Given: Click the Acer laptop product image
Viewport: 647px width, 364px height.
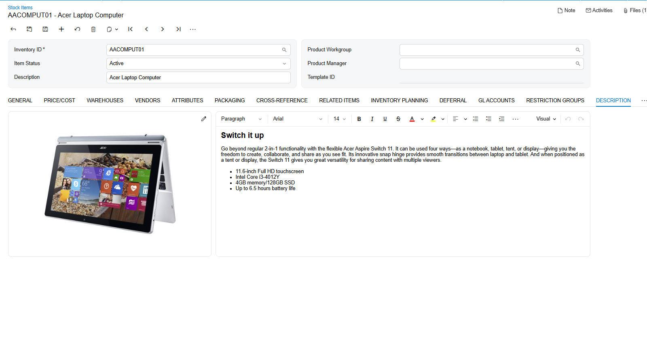Looking at the screenshot, I should (x=110, y=184).
